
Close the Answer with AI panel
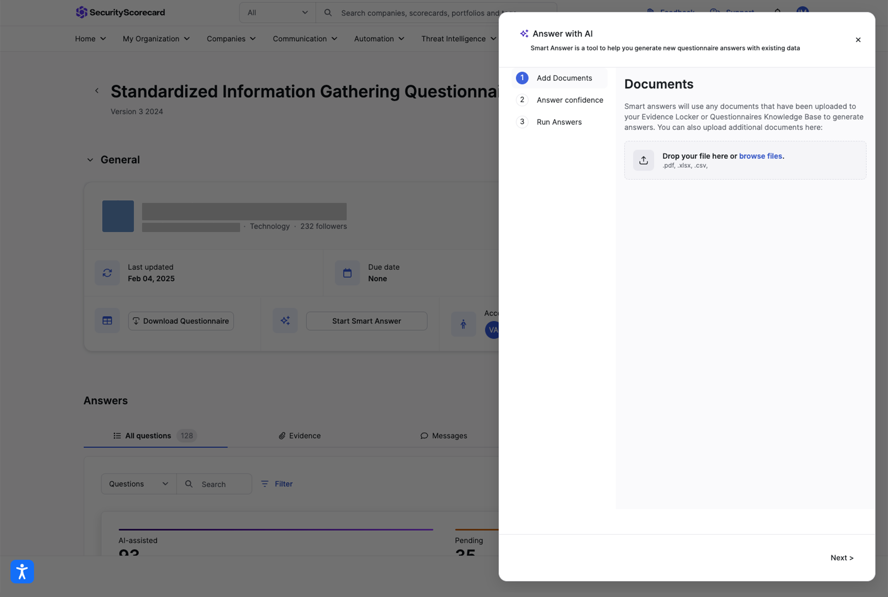858,39
